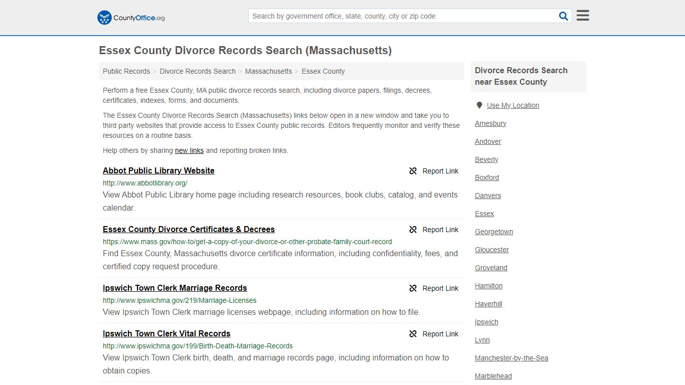This screenshot has width=685, height=385.
Task: Select Marblehead in nearby list
Action: coord(493,376)
